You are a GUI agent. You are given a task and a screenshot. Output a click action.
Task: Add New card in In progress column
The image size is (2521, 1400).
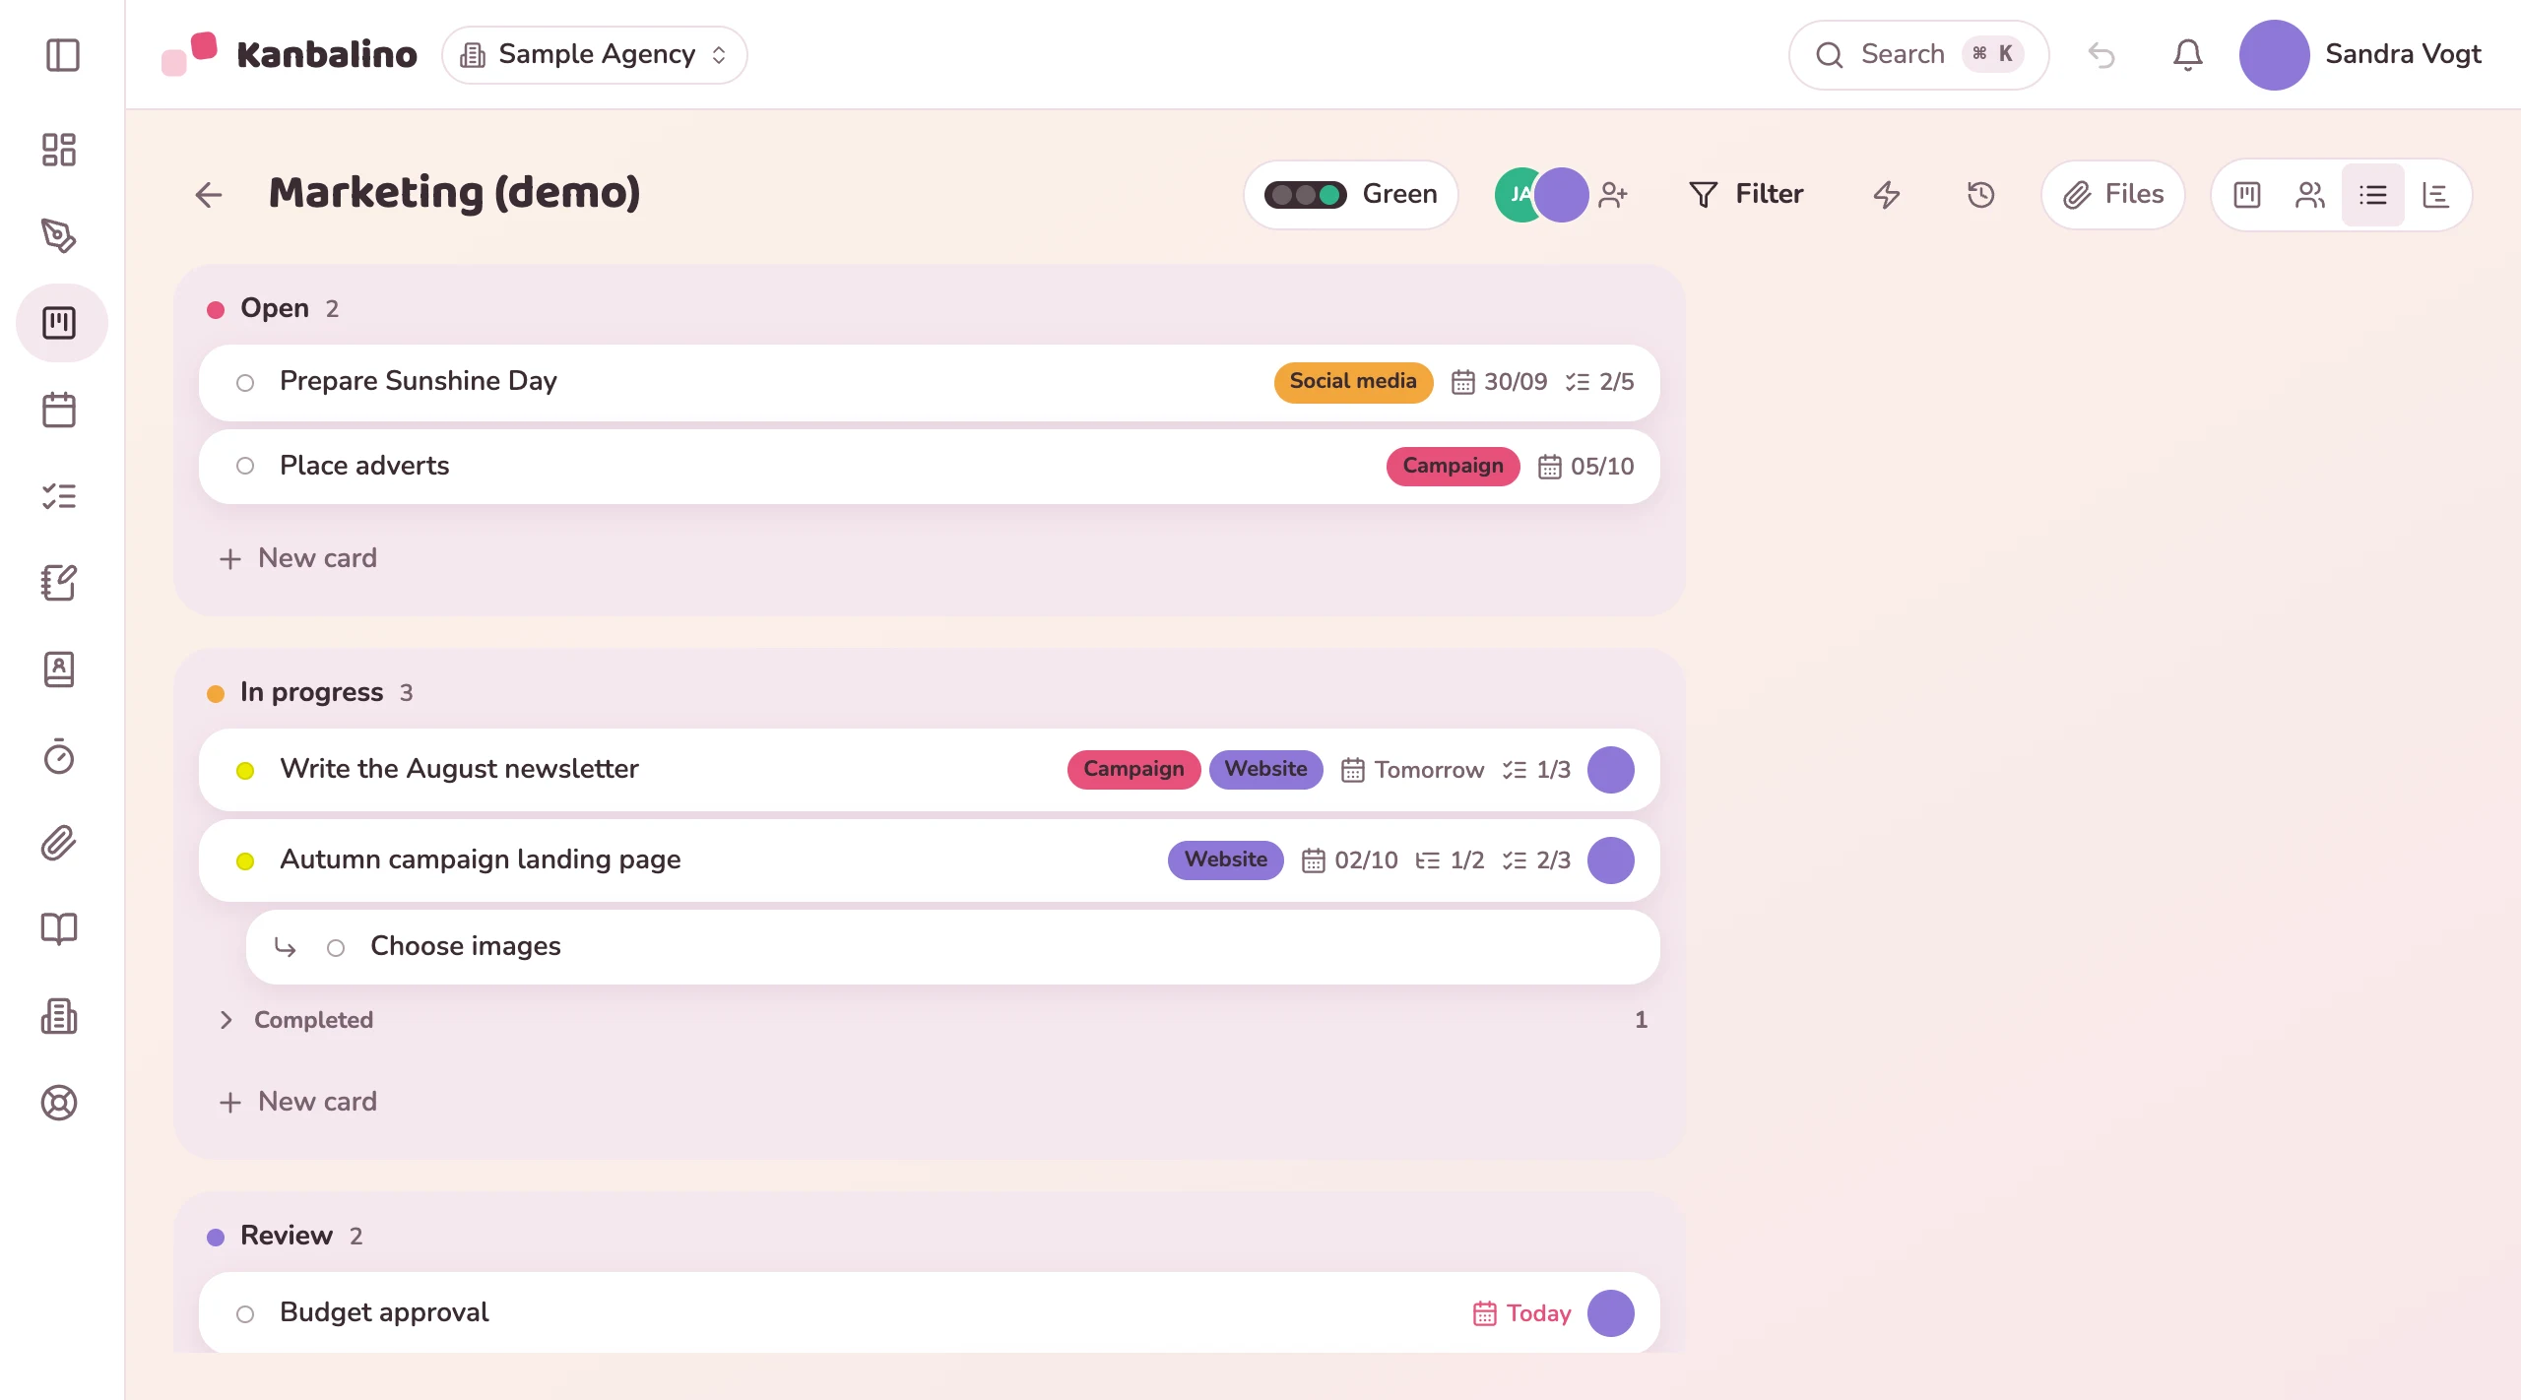pos(297,1102)
